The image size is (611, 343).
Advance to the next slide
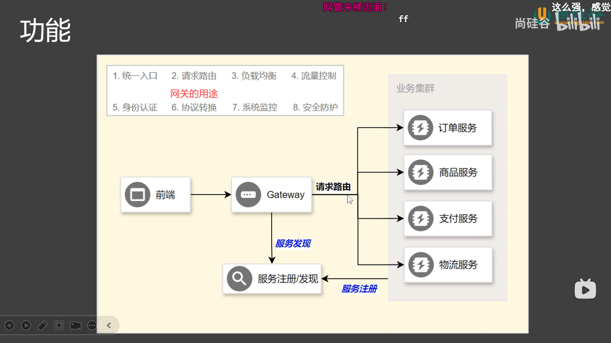(26, 326)
